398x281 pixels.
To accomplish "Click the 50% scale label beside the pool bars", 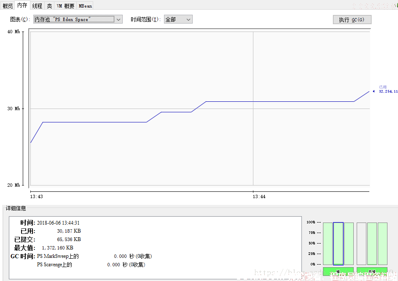I will pos(312,243).
